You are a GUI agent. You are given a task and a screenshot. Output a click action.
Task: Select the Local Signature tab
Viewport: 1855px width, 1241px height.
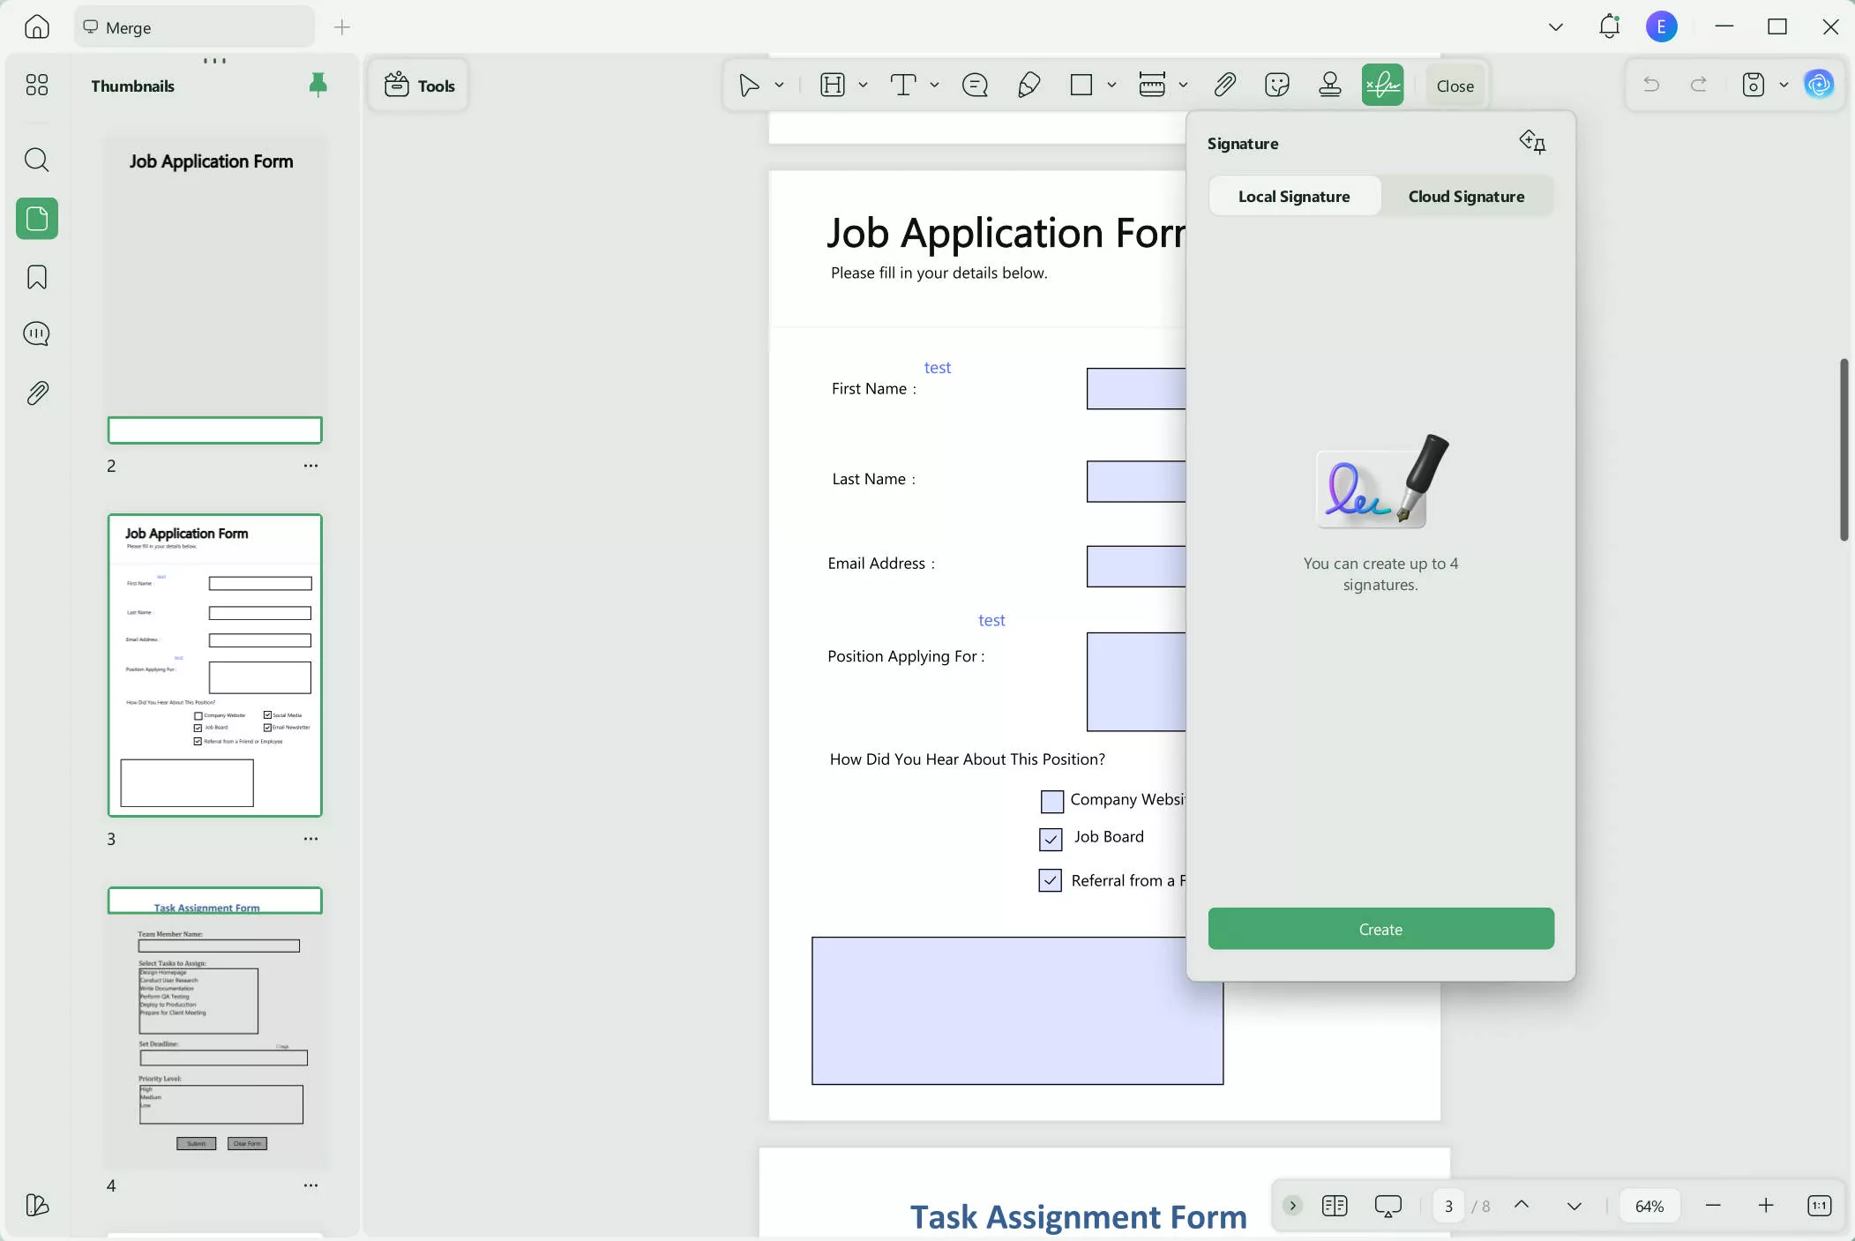(x=1293, y=197)
